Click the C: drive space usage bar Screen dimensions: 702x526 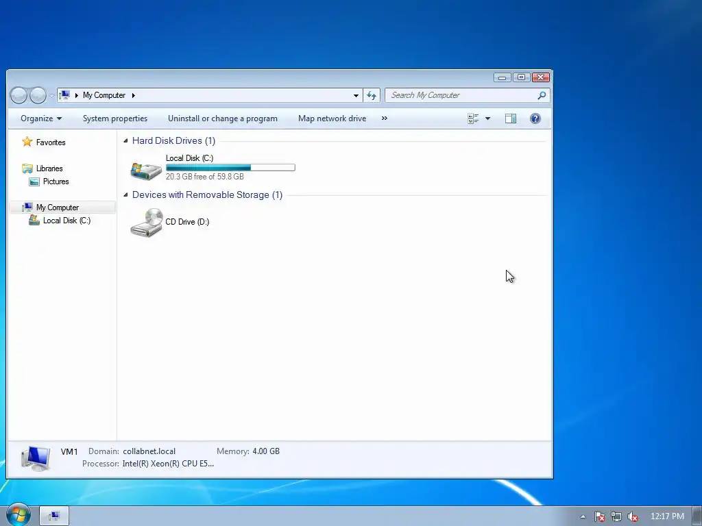(230, 168)
